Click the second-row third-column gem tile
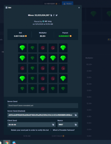 (x=43, y=58)
